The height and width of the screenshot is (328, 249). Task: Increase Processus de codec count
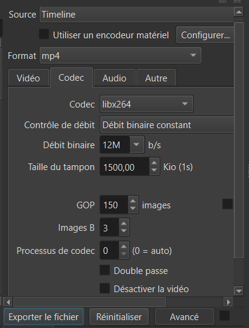[124, 247]
